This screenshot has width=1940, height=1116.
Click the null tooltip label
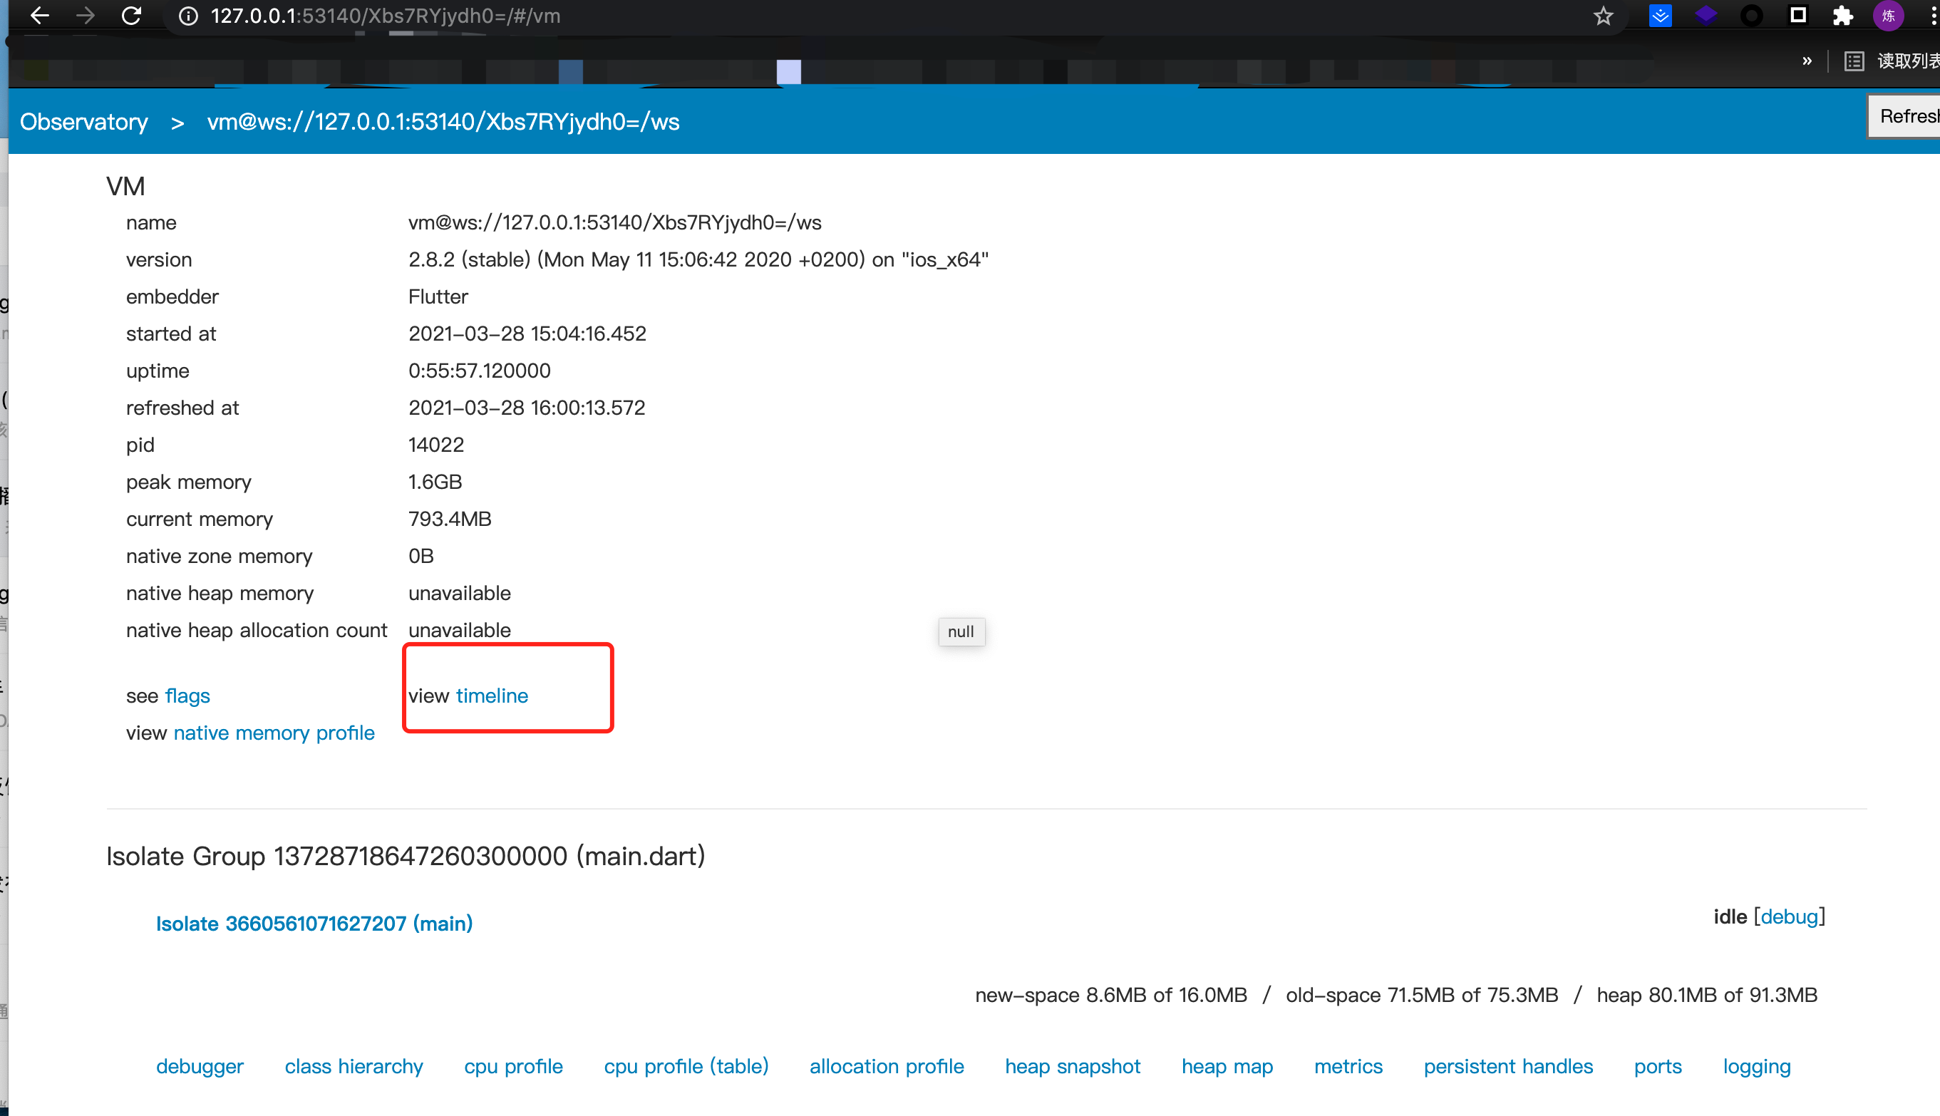961,632
